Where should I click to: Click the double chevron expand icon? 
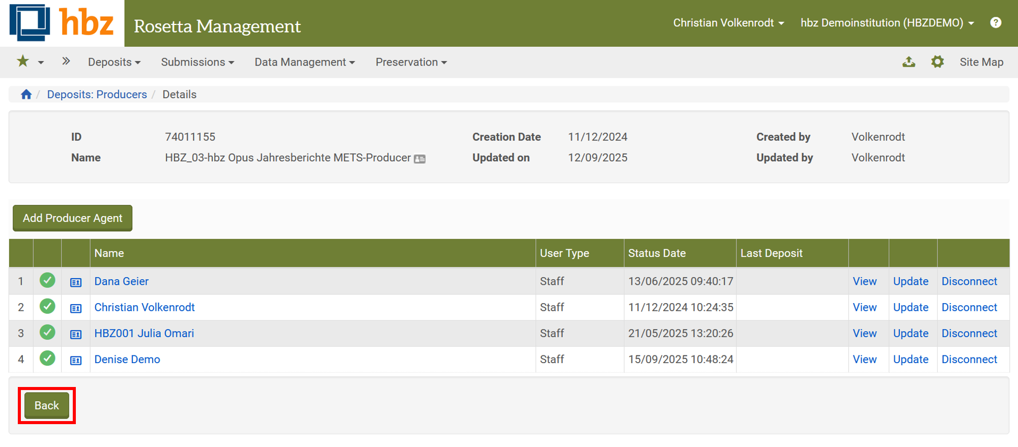click(x=66, y=62)
